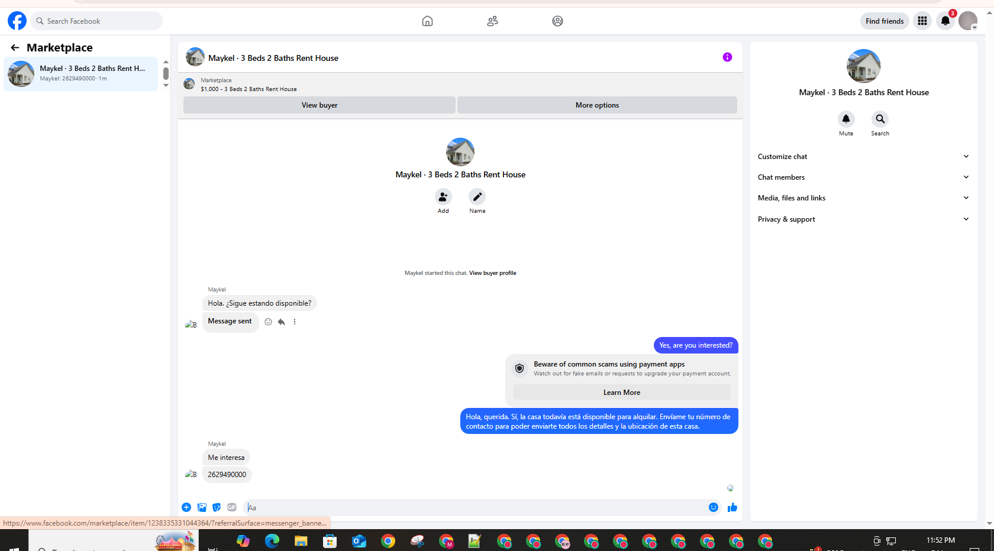The image size is (994, 551).
Task: Open the notifications bell
Action: click(945, 21)
